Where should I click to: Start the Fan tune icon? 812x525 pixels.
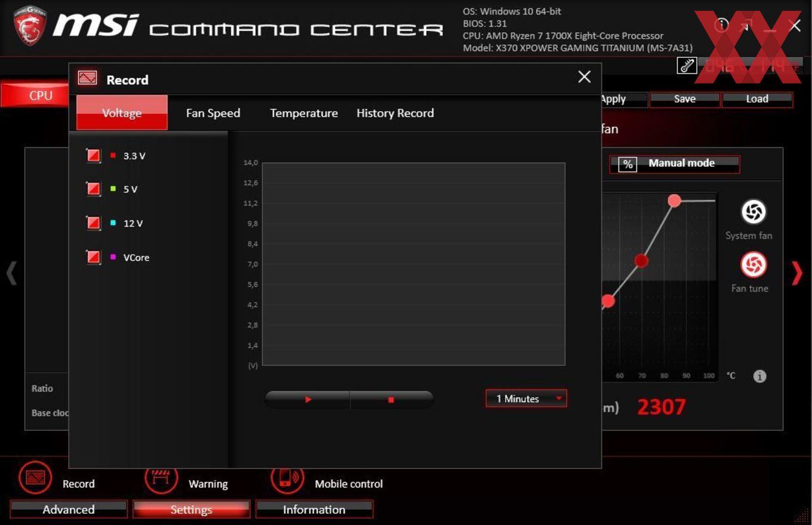753,265
